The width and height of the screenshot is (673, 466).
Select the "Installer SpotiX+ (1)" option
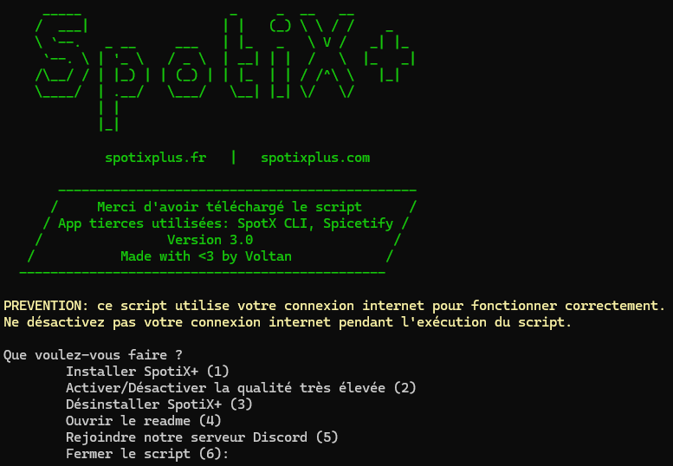(x=147, y=372)
